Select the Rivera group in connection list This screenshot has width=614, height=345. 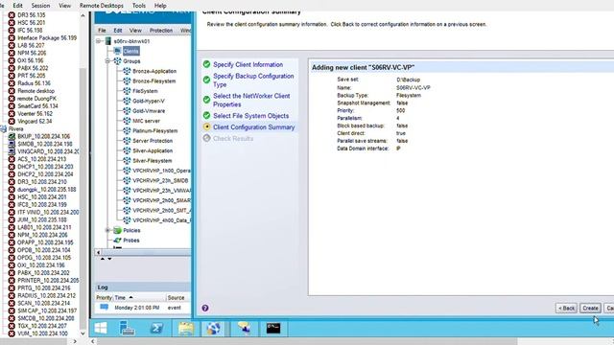[16, 128]
